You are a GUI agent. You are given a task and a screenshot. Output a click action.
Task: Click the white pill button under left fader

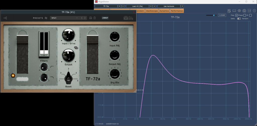click(x=22, y=79)
